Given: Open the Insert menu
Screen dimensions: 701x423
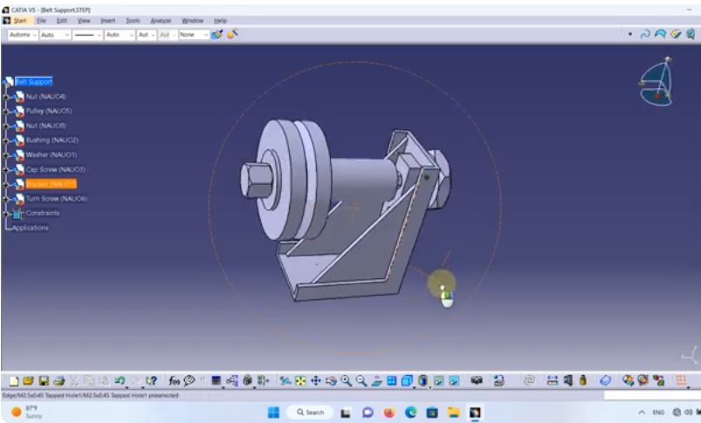Looking at the screenshot, I should pyautogui.click(x=107, y=21).
